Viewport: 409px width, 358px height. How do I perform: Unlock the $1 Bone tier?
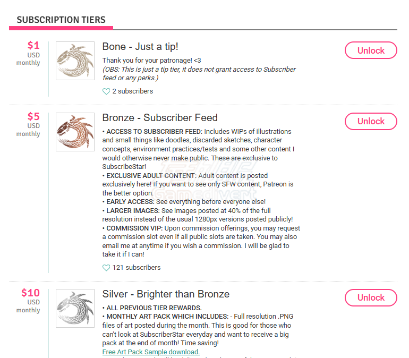[371, 50]
